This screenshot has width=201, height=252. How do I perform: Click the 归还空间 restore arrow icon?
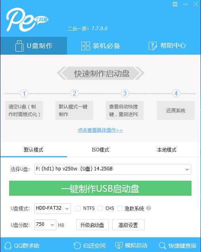77,246
